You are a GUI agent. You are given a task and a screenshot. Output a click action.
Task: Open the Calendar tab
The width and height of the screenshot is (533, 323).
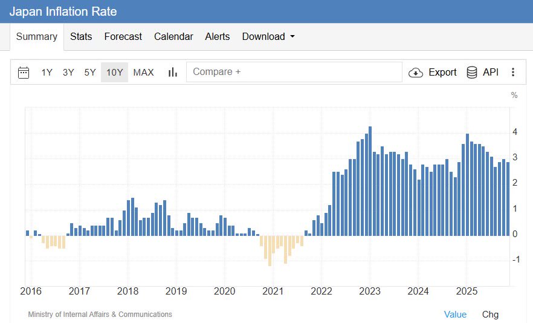click(x=173, y=36)
